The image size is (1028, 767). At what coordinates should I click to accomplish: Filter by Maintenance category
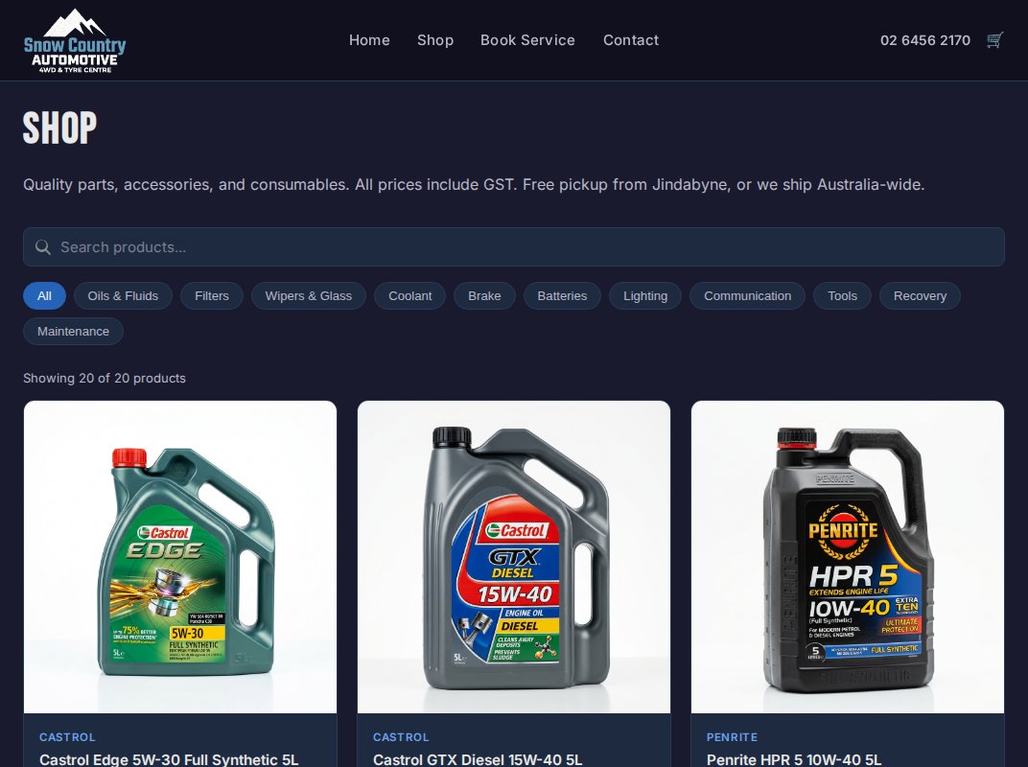pyautogui.click(x=74, y=331)
